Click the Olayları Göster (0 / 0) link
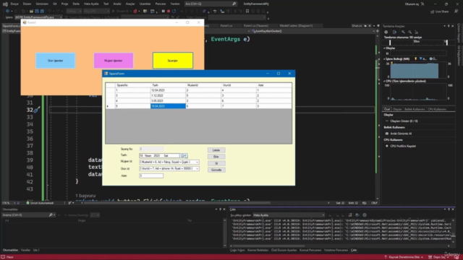This screenshot has width=463, height=260. click(x=404, y=121)
